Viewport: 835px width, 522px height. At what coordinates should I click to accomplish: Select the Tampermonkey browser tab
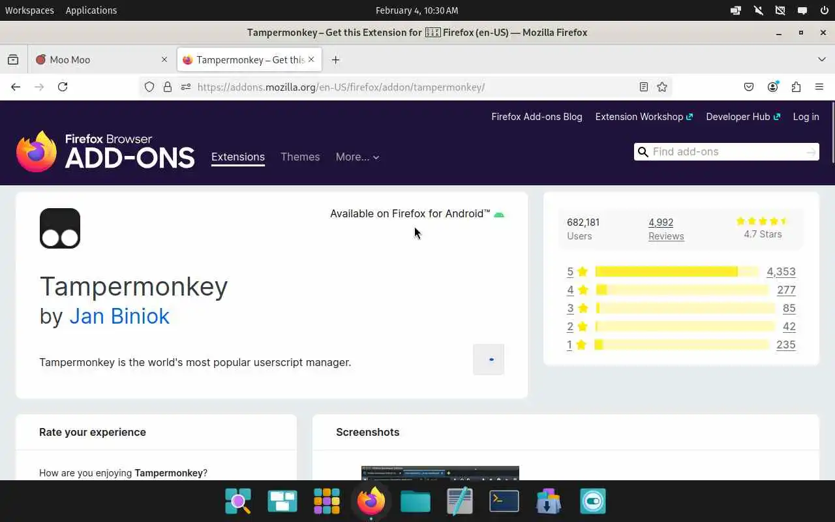249,59
